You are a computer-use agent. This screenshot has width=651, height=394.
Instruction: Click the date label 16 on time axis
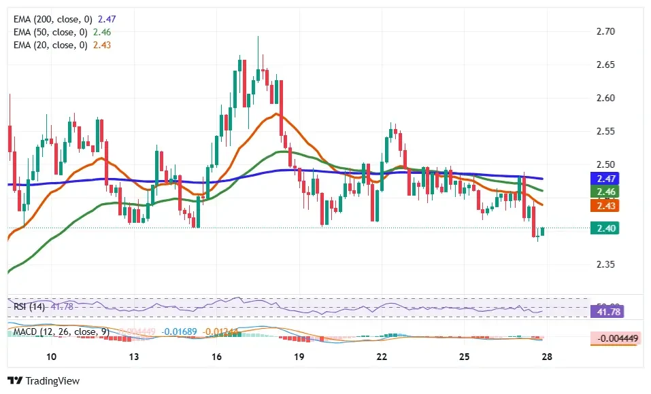click(216, 357)
